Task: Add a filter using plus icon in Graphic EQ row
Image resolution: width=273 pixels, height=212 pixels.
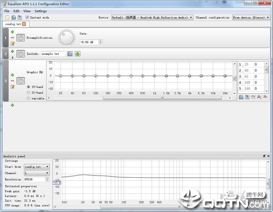Action: (x=12, y=75)
